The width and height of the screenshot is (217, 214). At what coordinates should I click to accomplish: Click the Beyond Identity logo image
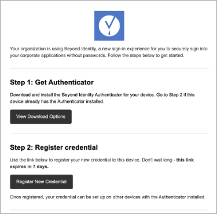pos(109,25)
